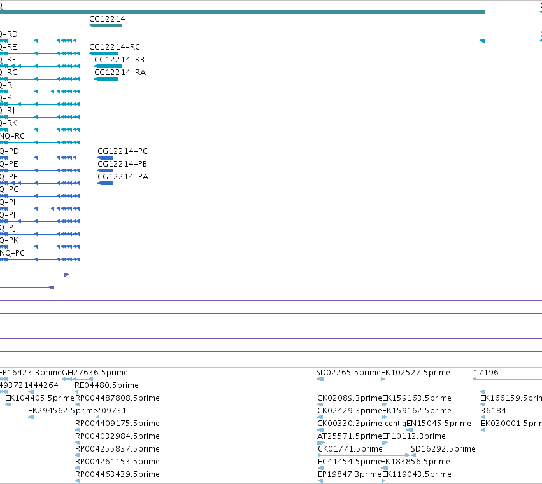The image size is (542, 484).
Task: Open EST EK104405.5prime
Action: click(39, 398)
